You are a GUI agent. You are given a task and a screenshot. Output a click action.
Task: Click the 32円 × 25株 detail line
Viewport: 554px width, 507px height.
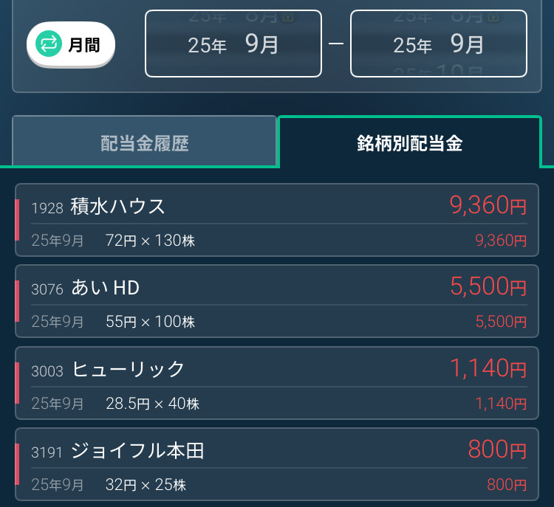coord(146,485)
